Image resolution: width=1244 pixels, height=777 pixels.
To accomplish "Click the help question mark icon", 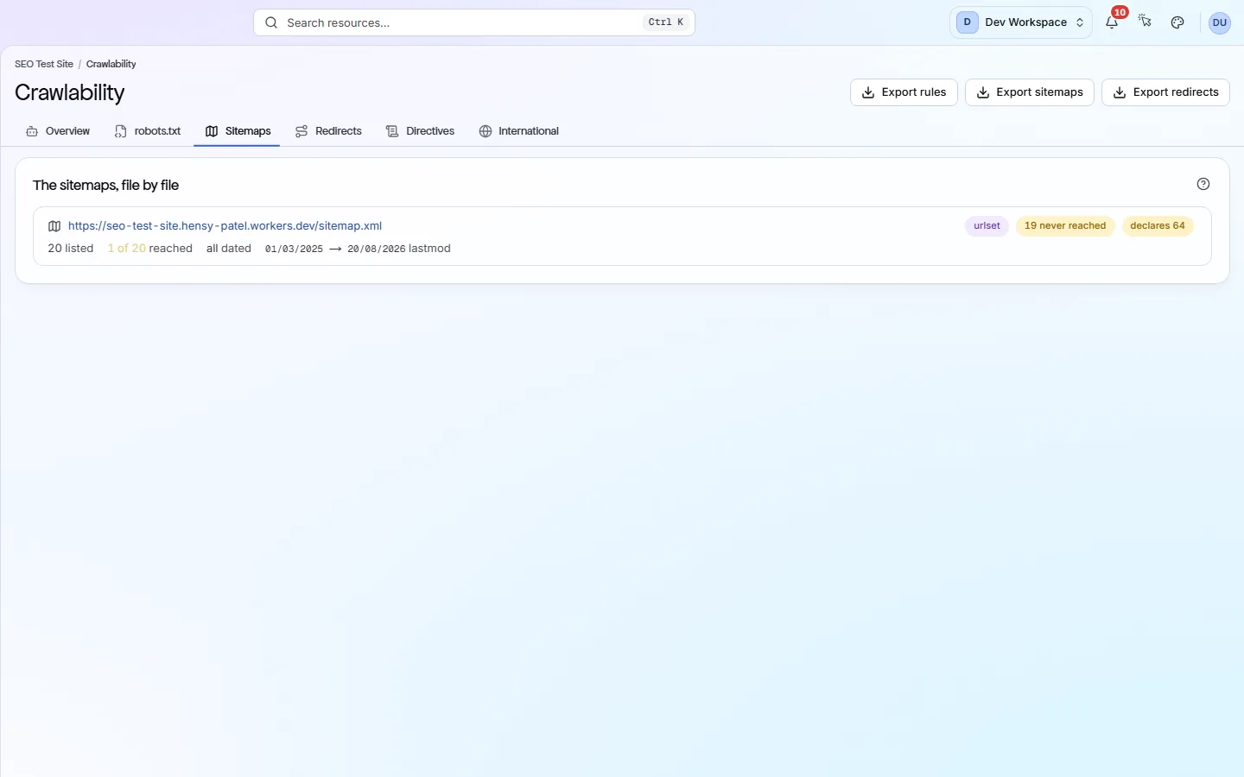I will pos(1203,184).
